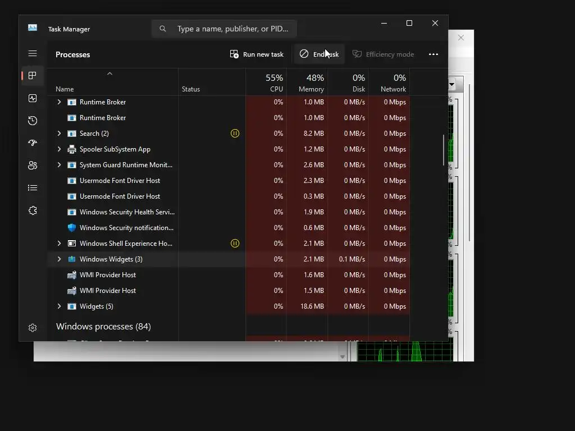Click the Windows Shell Experience Host process icon
575x431 pixels.
pyautogui.click(x=72, y=244)
